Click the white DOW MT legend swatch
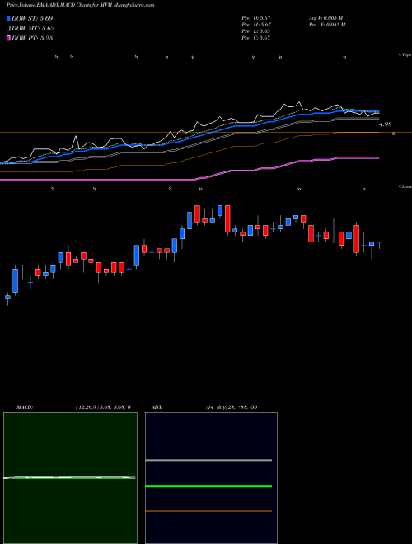Screen dimensions: 412x544 coord(9,29)
